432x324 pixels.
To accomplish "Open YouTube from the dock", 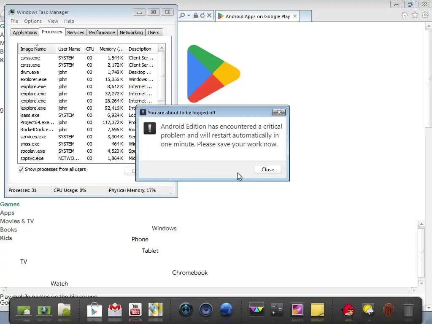I will click(135, 310).
